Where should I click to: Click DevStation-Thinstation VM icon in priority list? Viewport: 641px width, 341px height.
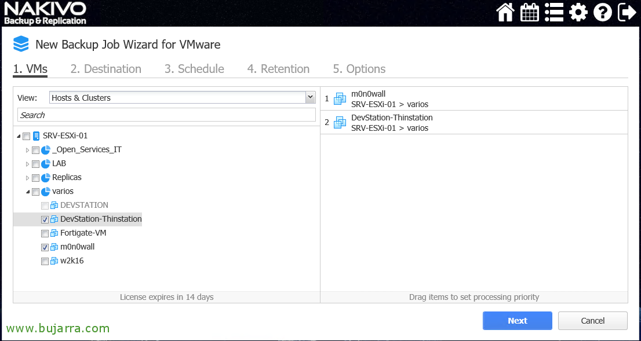click(340, 123)
